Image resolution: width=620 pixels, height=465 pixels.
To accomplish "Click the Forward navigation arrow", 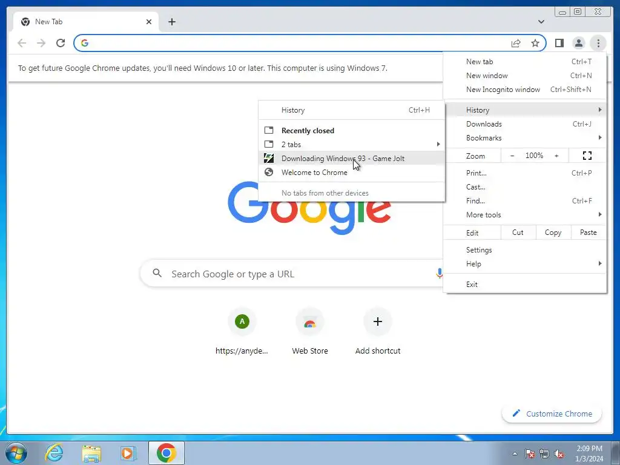I will (x=41, y=43).
